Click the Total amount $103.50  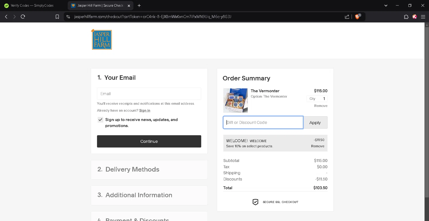320,188
